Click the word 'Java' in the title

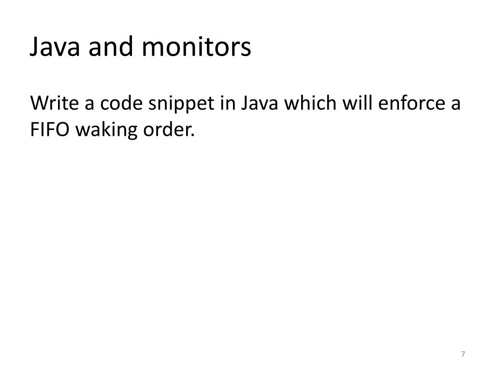55,47
